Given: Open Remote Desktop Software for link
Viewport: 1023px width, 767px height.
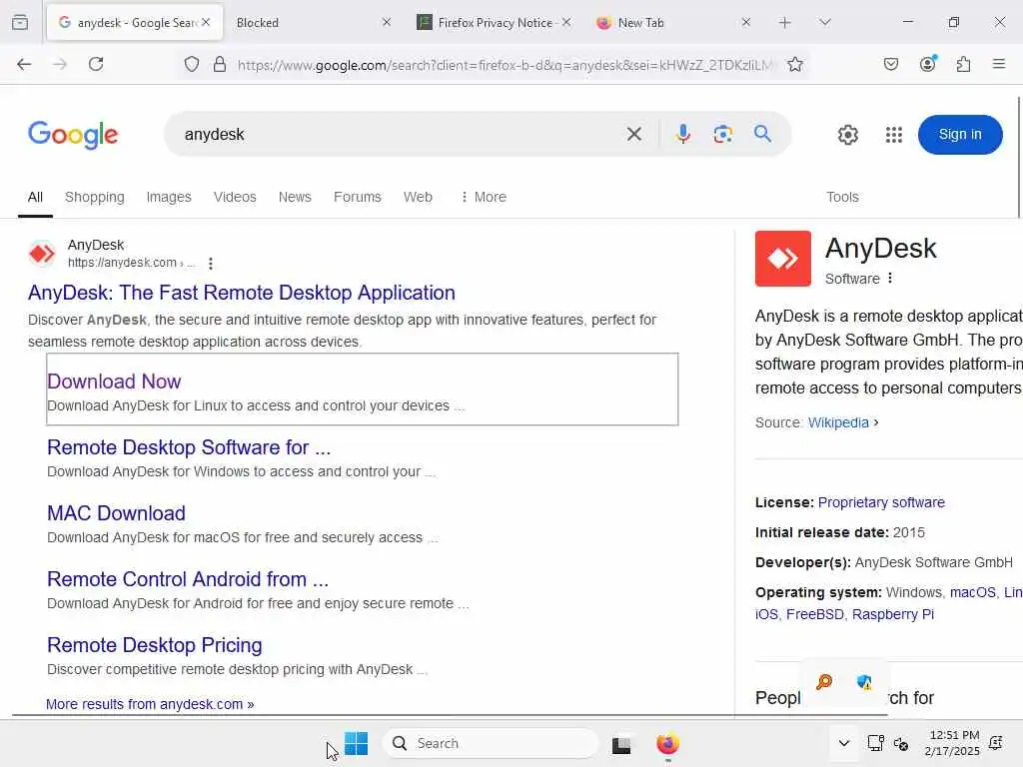Looking at the screenshot, I should tap(189, 446).
